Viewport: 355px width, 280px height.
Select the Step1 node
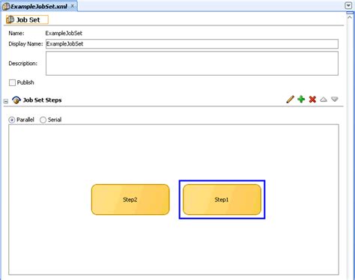222,200
